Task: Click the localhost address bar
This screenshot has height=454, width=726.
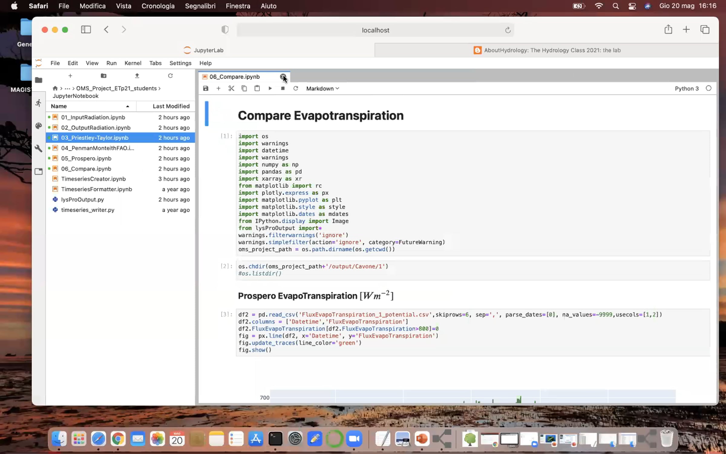Action: 375,30
